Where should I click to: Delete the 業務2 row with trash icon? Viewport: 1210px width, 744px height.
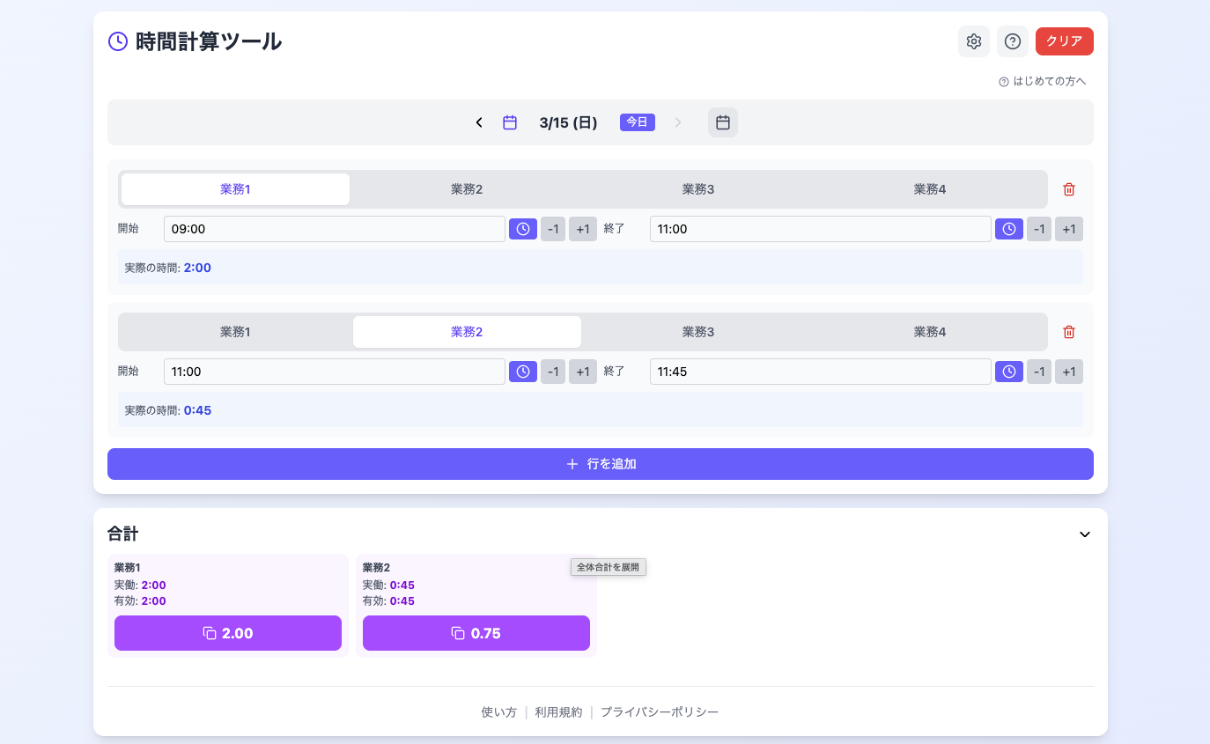click(1069, 332)
